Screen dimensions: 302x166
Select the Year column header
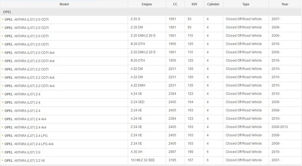pyautogui.click(x=285, y=4)
